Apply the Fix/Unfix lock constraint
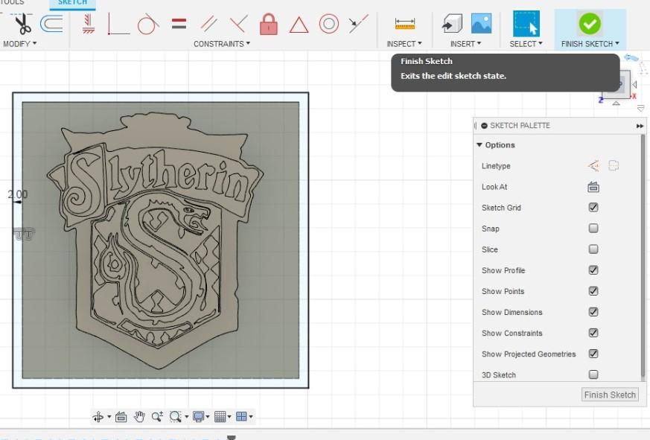 pyautogui.click(x=269, y=24)
